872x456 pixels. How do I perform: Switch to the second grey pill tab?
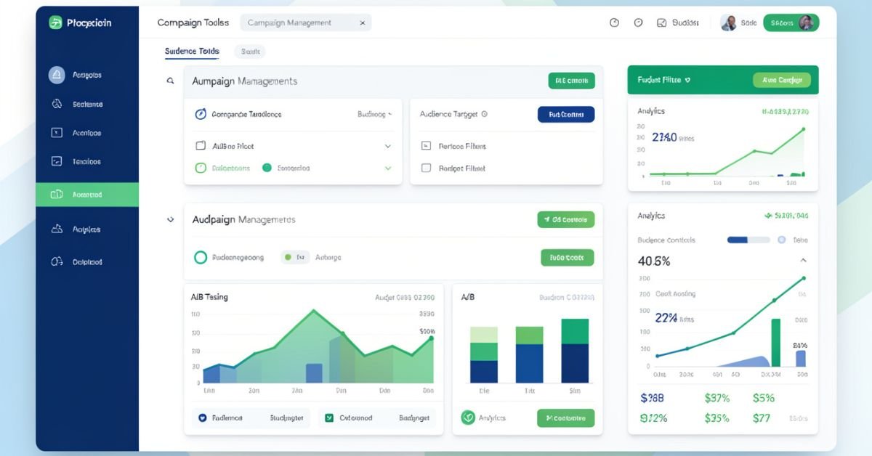[250, 52]
